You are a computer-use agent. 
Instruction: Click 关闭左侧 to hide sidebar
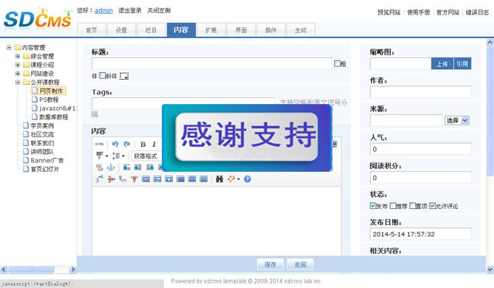(159, 11)
